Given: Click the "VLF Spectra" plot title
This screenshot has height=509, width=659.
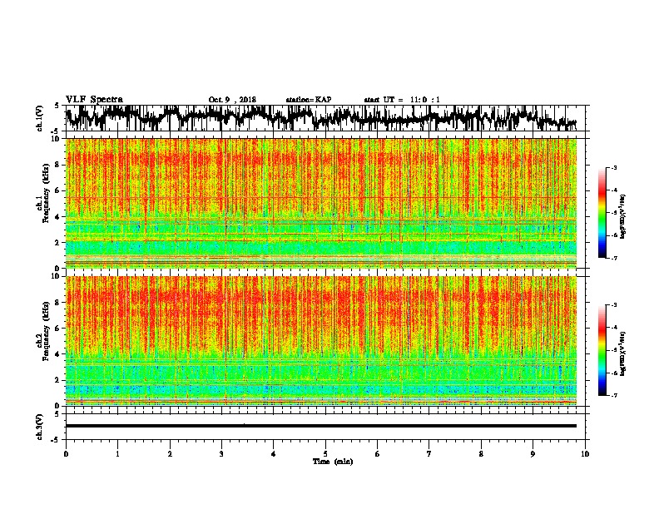Looking at the screenshot, I should click(94, 100).
